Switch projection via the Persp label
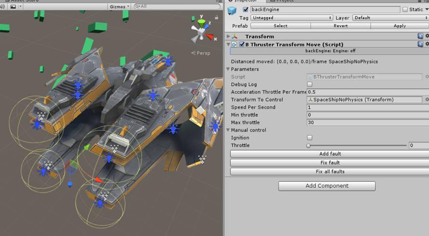This screenshot has height=236, width=429. [201, 53]
